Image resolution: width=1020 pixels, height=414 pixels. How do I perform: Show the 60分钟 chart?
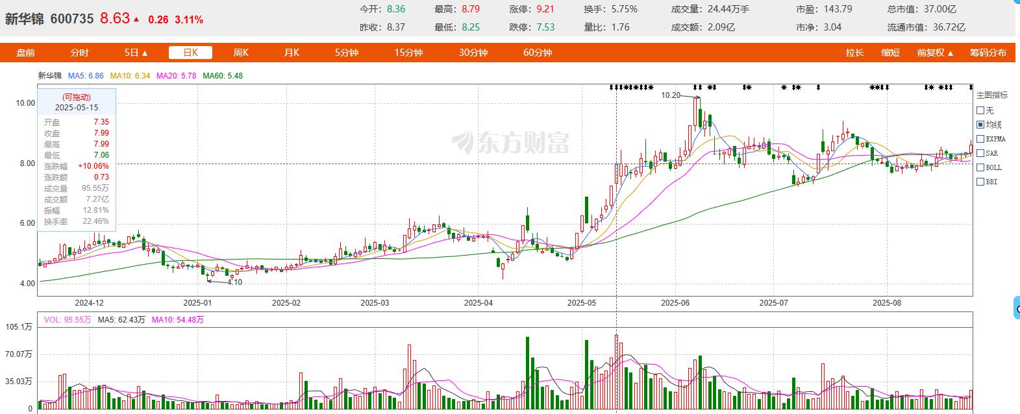pos(538,53)
